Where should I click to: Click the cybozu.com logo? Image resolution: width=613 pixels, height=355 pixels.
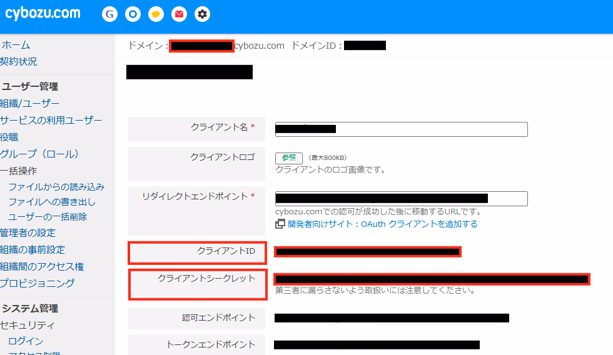click(43, 14)
